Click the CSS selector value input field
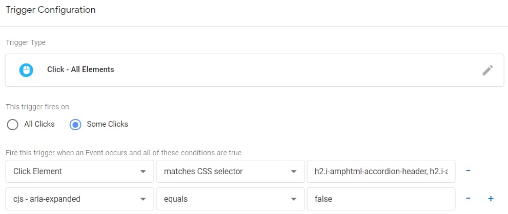This screenshot has height=214, width=508. coord(381,172)
